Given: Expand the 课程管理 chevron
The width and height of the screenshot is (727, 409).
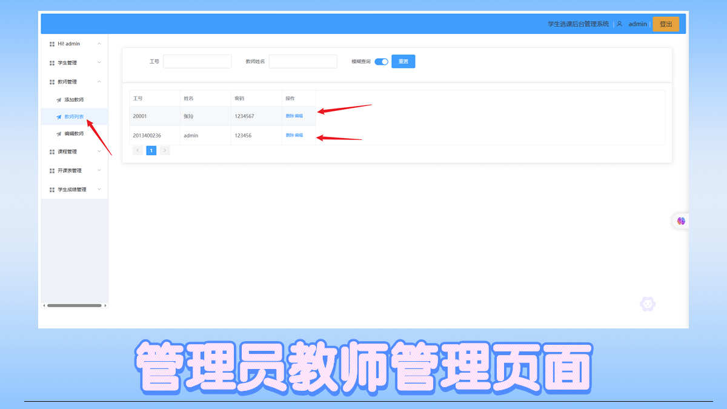Looking at the screenshot, I should [x=99, y=151].
